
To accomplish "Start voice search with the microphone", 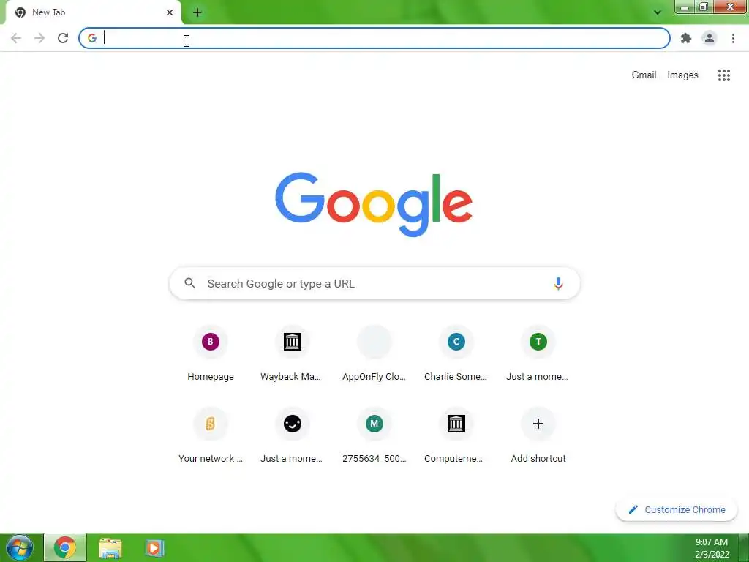I will pos(558,283).
